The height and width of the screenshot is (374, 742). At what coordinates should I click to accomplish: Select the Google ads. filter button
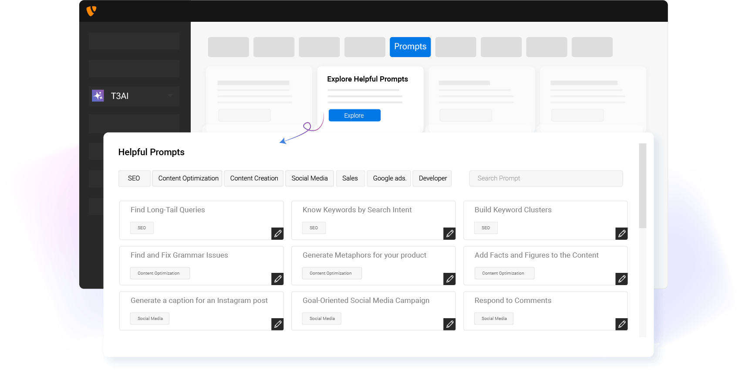click(389, 178)
